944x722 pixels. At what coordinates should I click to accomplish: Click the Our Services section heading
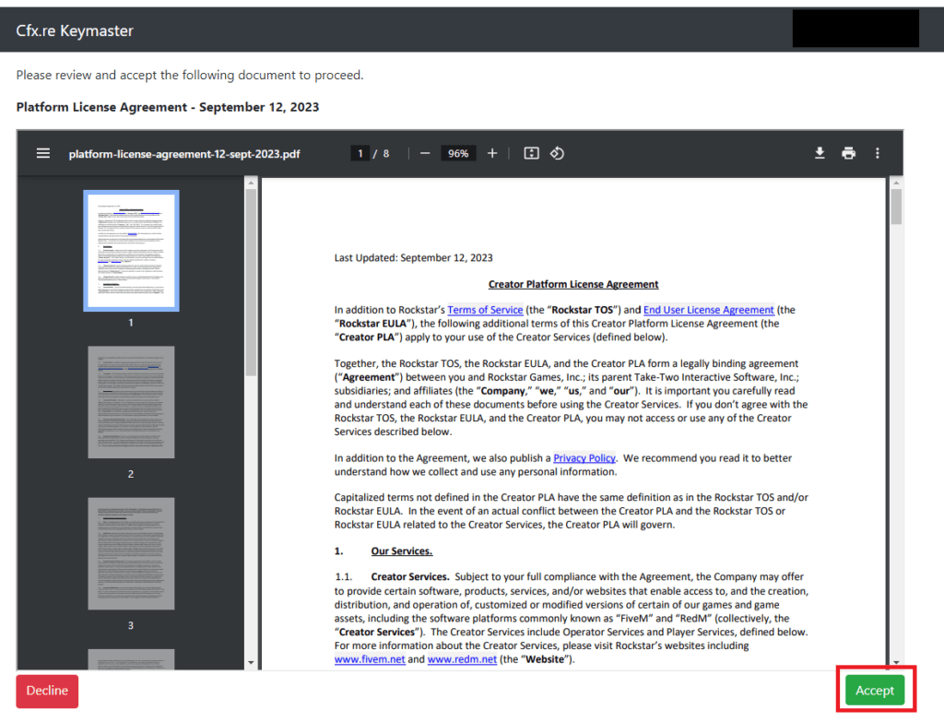[402, 551]
